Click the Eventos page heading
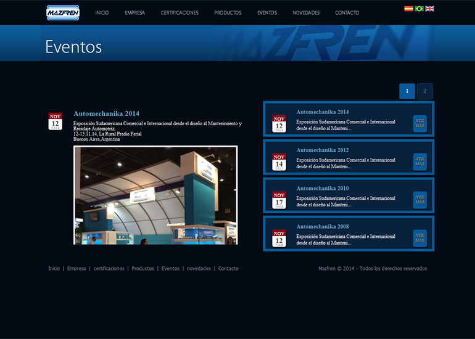The height and width of the screenshot is (339, 475). pyautogui.click(x=73, y=47)
